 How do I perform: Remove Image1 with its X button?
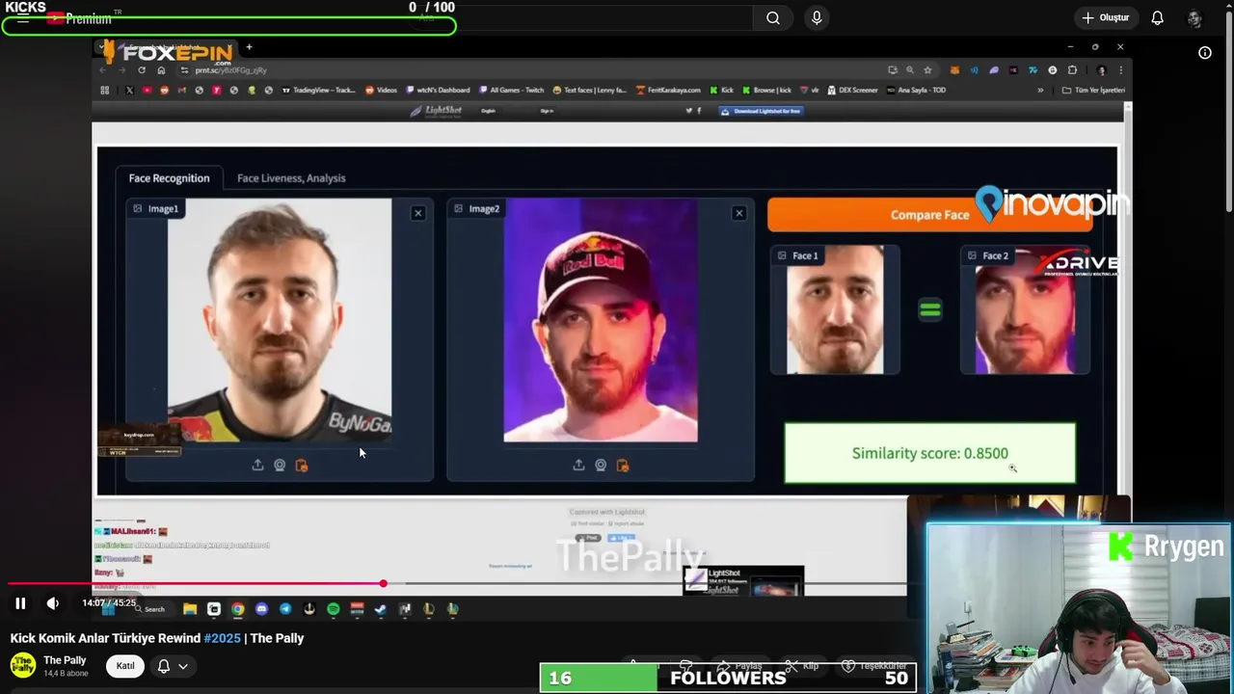click(x=417, y=213)
